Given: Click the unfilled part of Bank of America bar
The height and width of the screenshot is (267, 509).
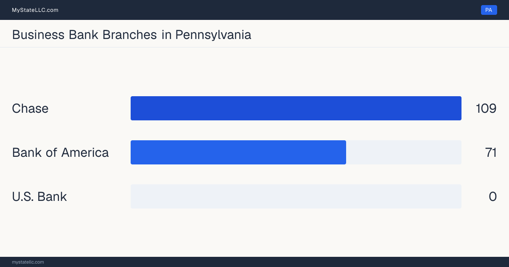Looking at the screenshot, I should point(404,152).
